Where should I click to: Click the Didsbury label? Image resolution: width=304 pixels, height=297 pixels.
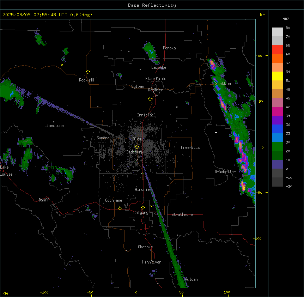pyautogui.click(x=135, y=152)
